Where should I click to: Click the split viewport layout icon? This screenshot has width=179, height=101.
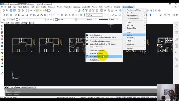pos(174,15)
